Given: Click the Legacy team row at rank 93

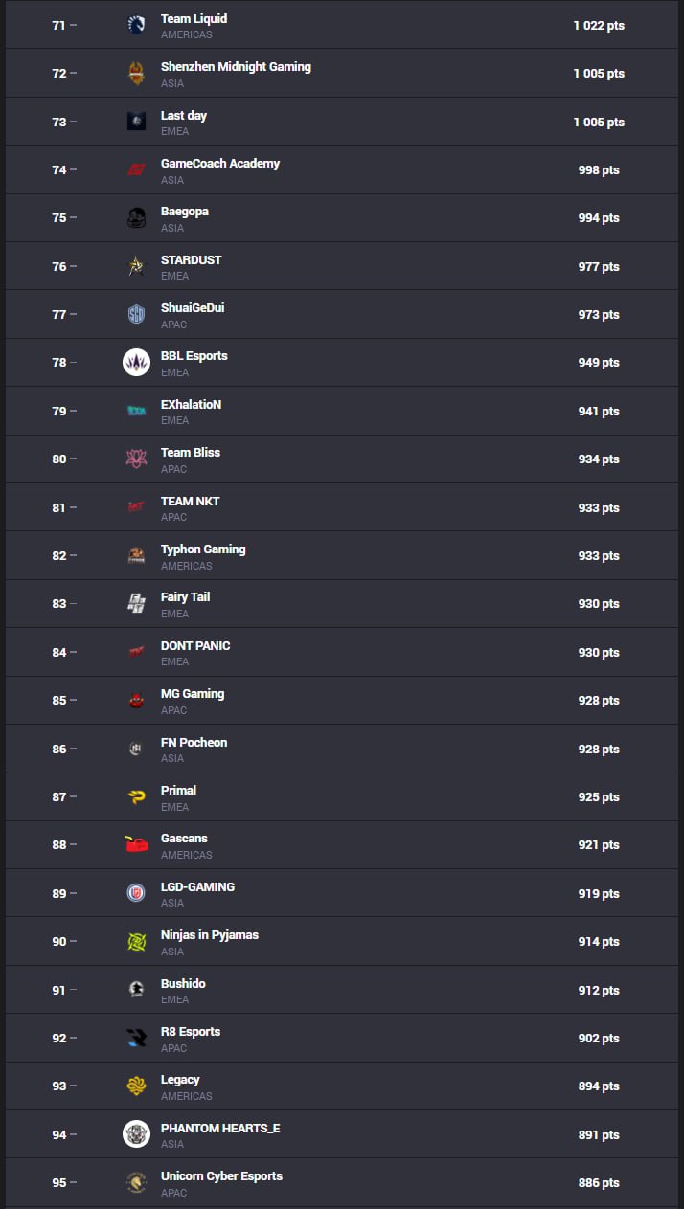Looking at the screenshot, I should coord(342,1086).
